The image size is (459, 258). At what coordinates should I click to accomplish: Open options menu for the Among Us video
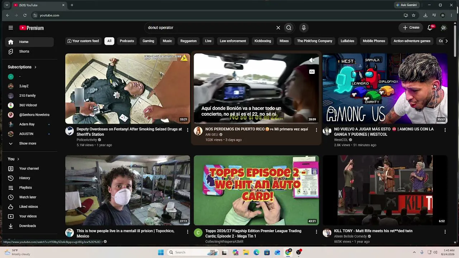pos(445,130)
